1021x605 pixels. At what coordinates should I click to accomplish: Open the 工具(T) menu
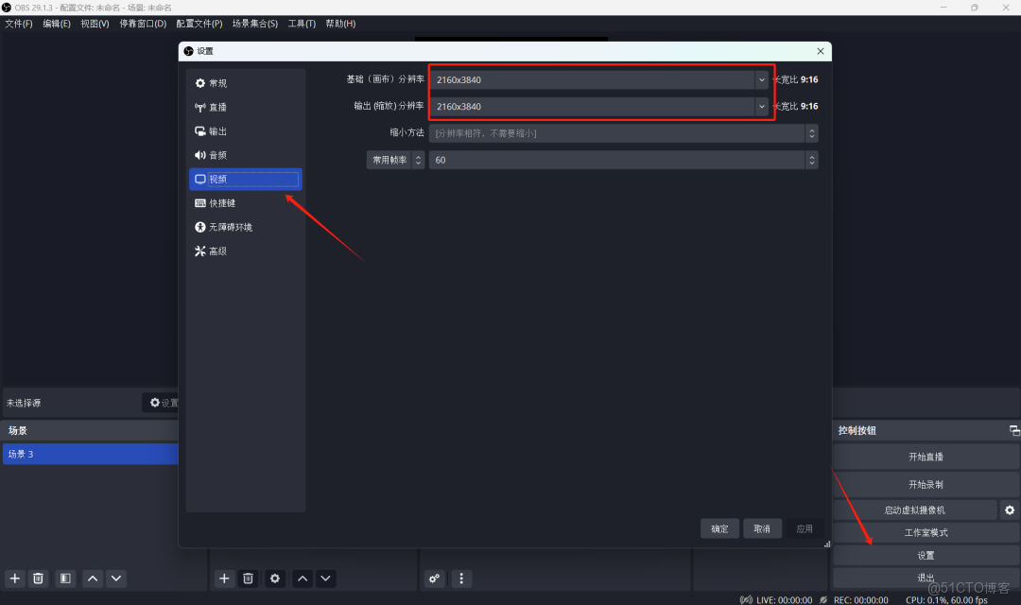[x=301, y=23]
